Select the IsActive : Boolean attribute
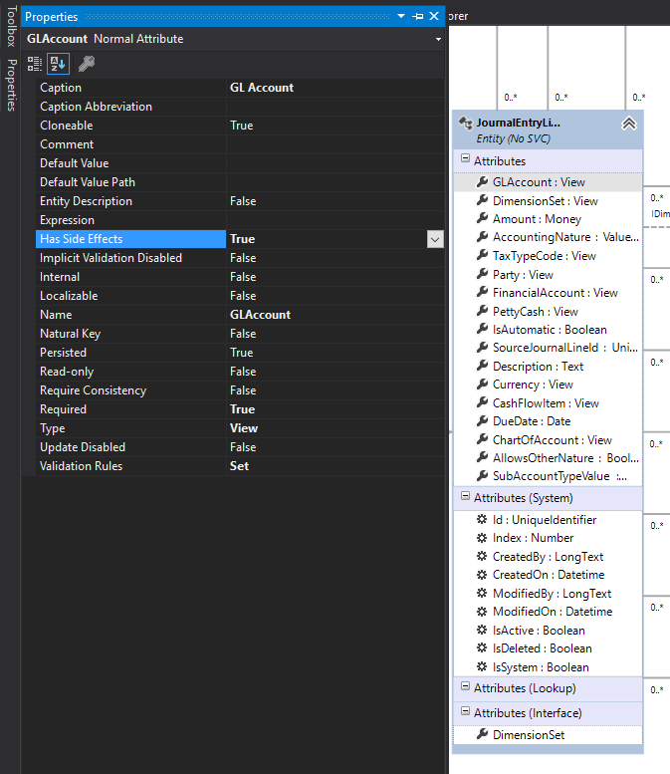The image size is (670, 774). [549, 631]
